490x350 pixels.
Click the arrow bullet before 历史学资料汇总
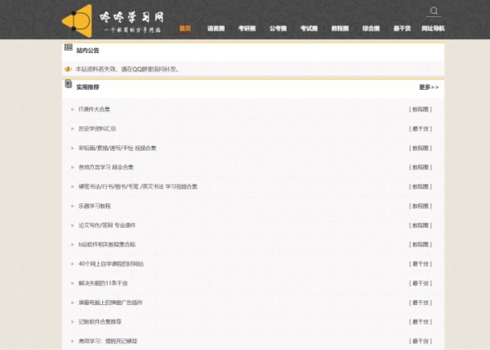(x=73, y=129)
